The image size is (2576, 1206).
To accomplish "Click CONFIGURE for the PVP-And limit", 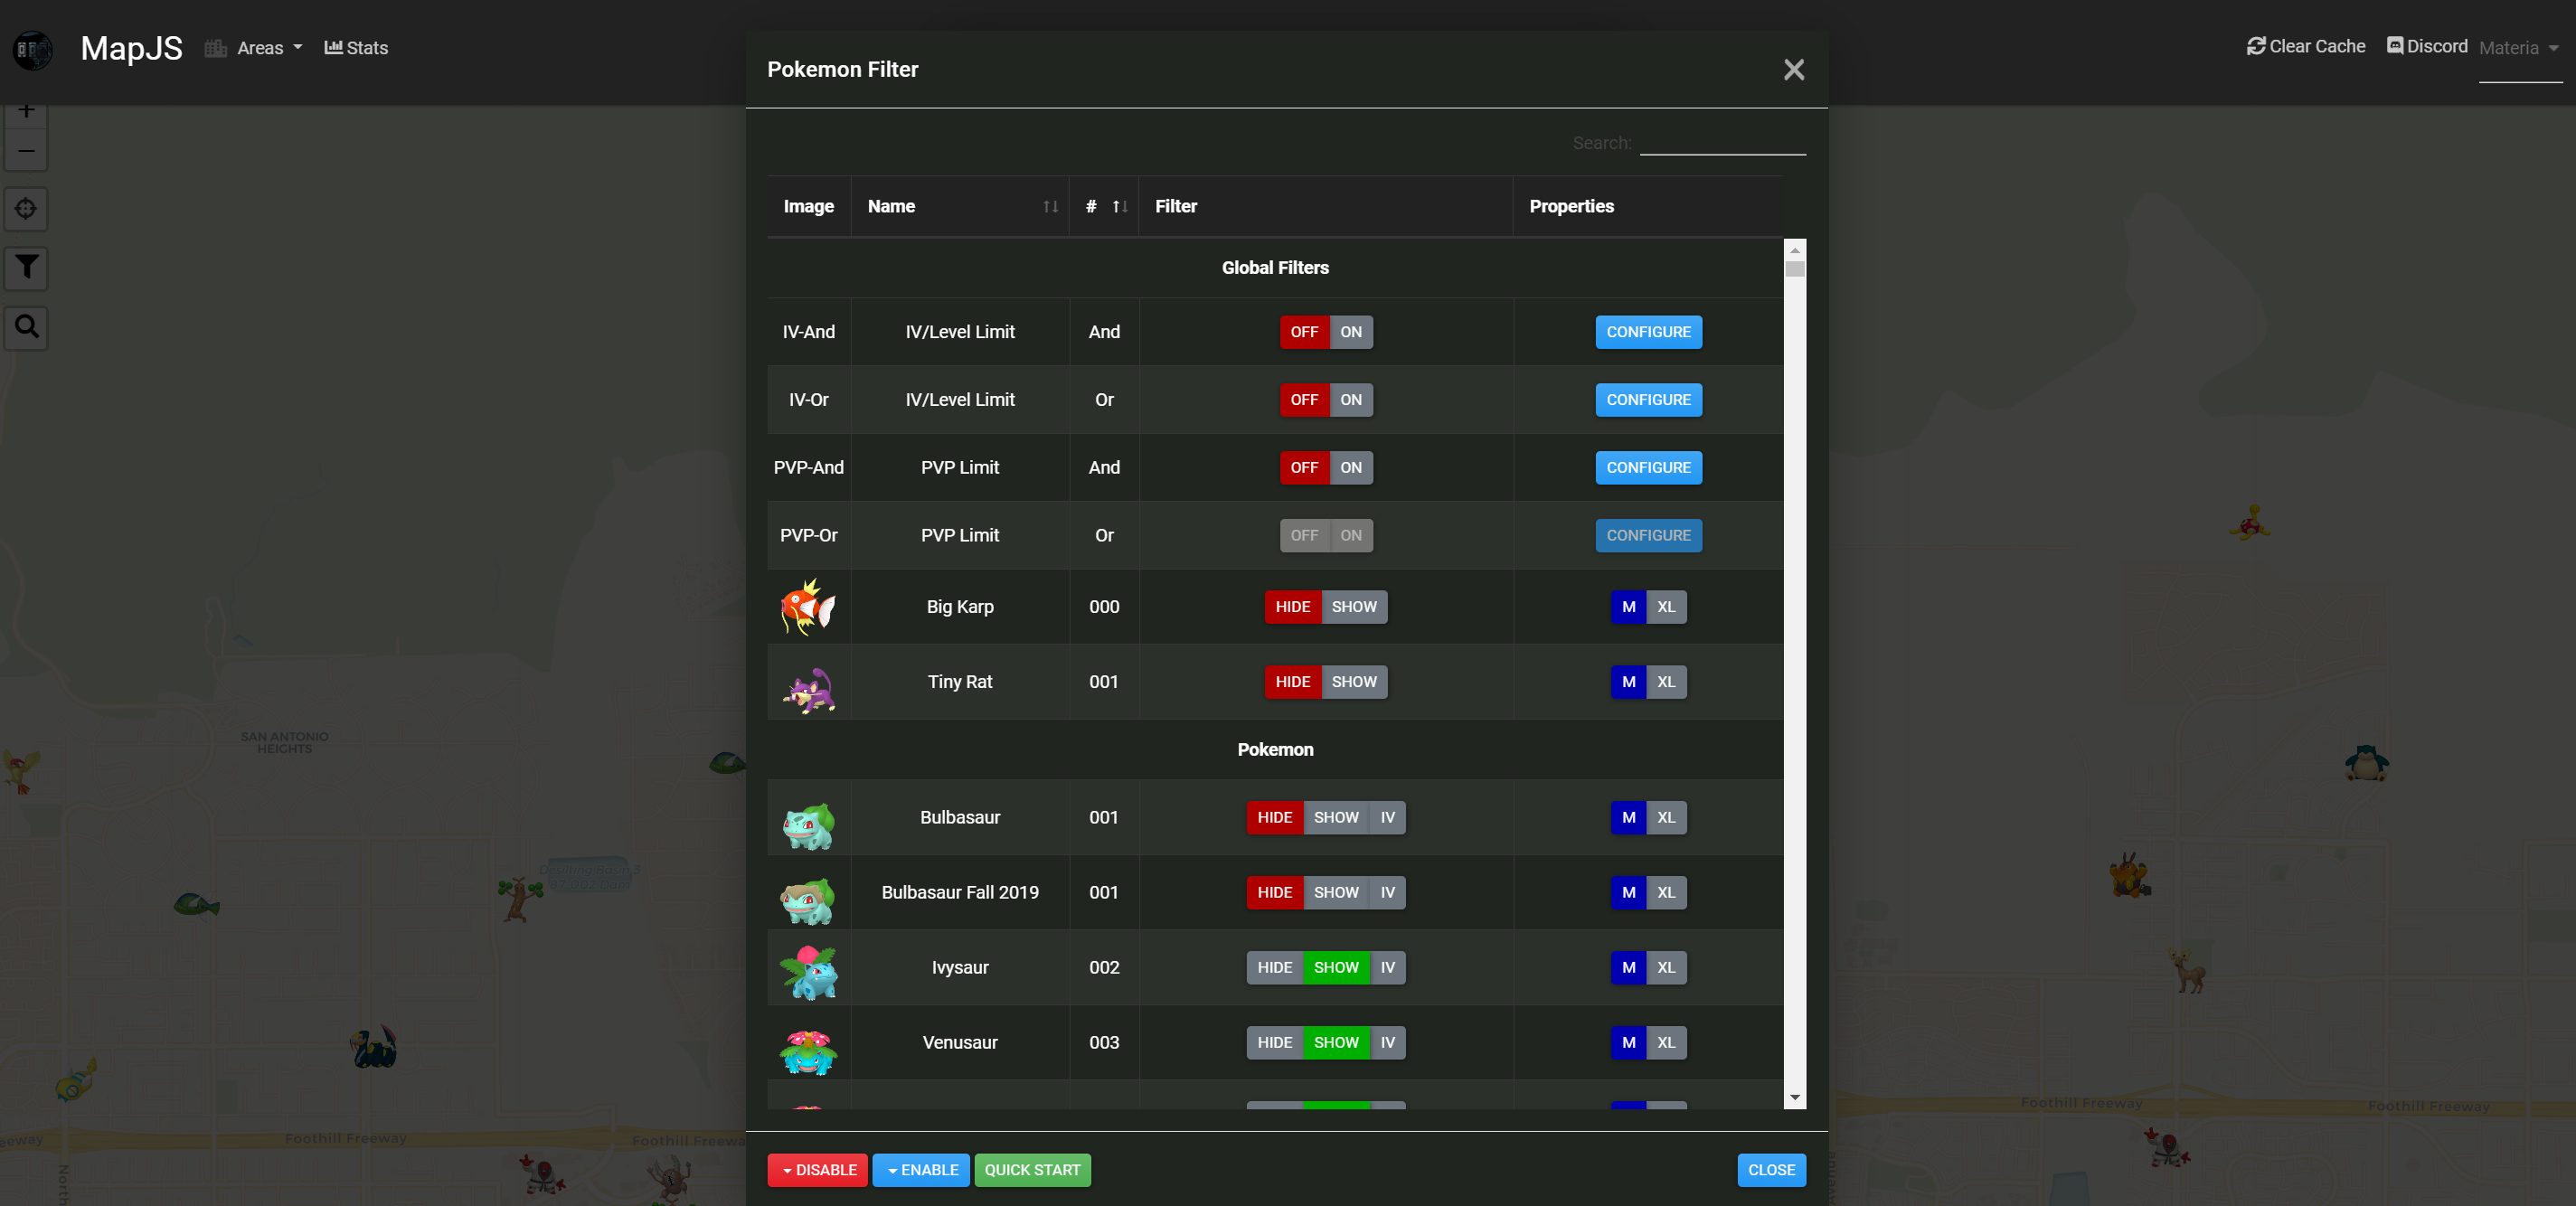I will coord(1647,467).
